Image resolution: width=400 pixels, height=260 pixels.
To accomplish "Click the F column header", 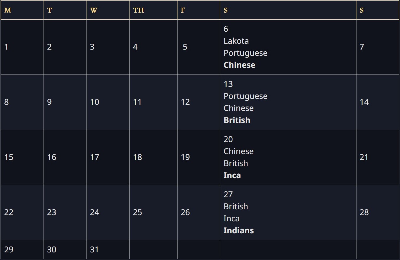I will (183, 10).
